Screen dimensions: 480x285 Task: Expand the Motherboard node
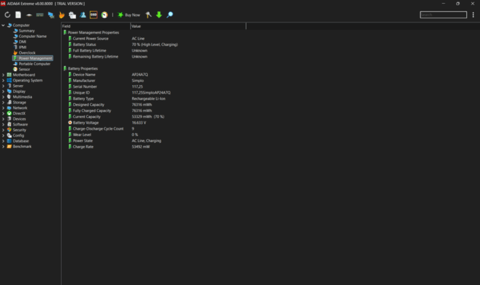3,75
